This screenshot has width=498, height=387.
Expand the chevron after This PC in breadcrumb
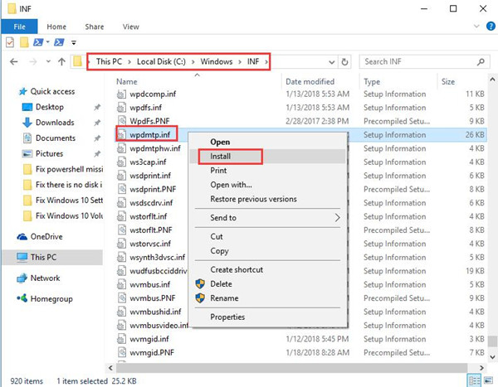tap(129, 62)
